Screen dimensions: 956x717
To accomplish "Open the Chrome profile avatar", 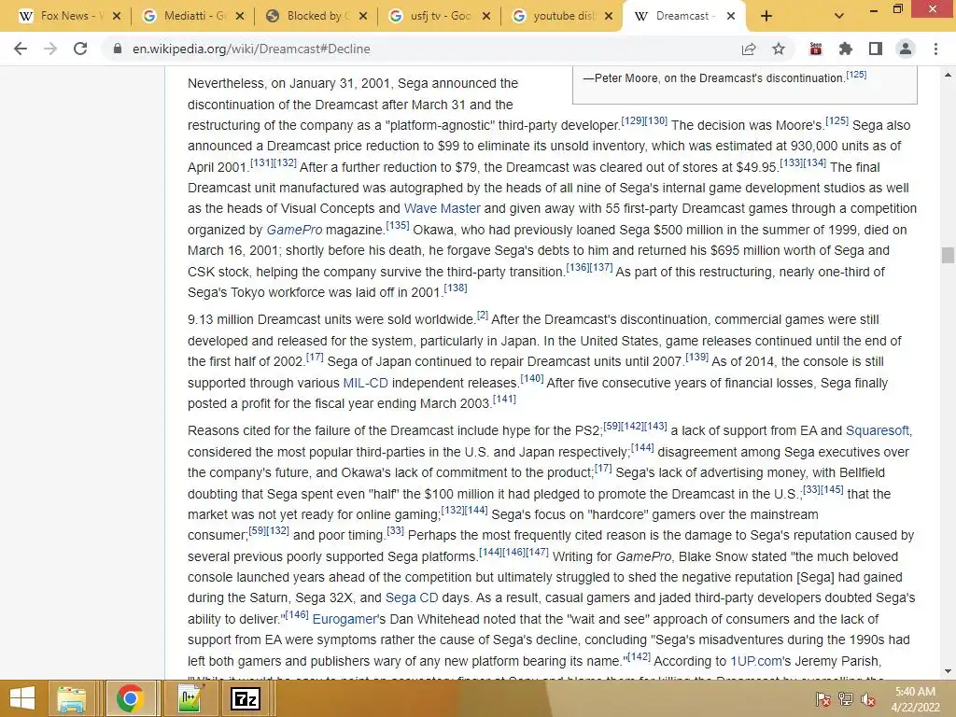I will [906, 49].
